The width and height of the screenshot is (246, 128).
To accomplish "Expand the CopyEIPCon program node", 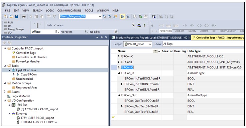I will pyautogui.click(x=14, y=74).
